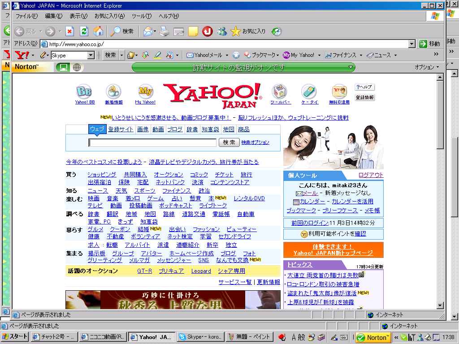Expand the ニュース toolbar dropdown
This screenshot has width=459, height=344.
pos(395,55)
